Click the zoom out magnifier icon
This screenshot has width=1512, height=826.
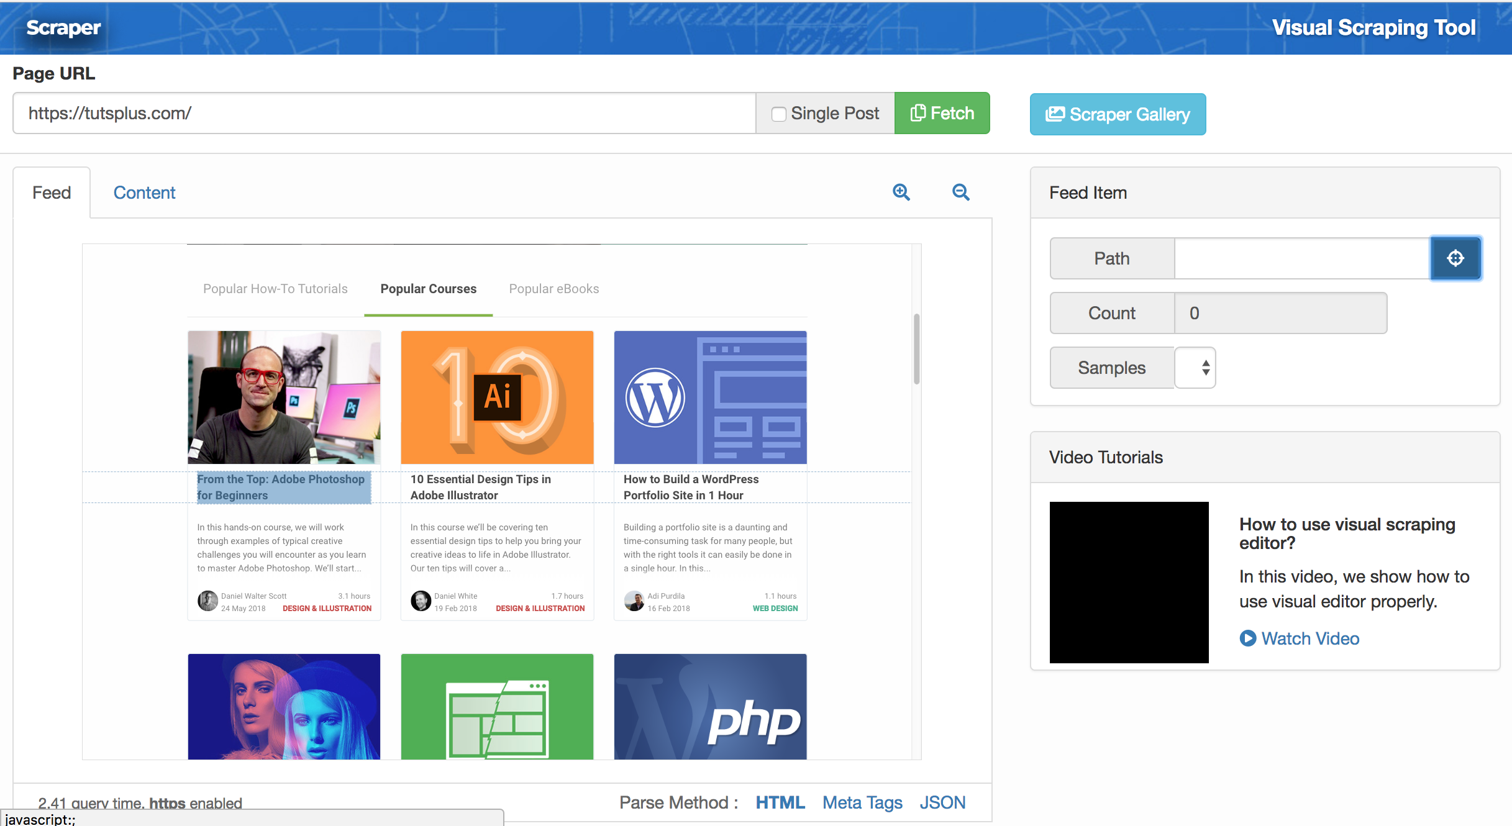[960, 193]
